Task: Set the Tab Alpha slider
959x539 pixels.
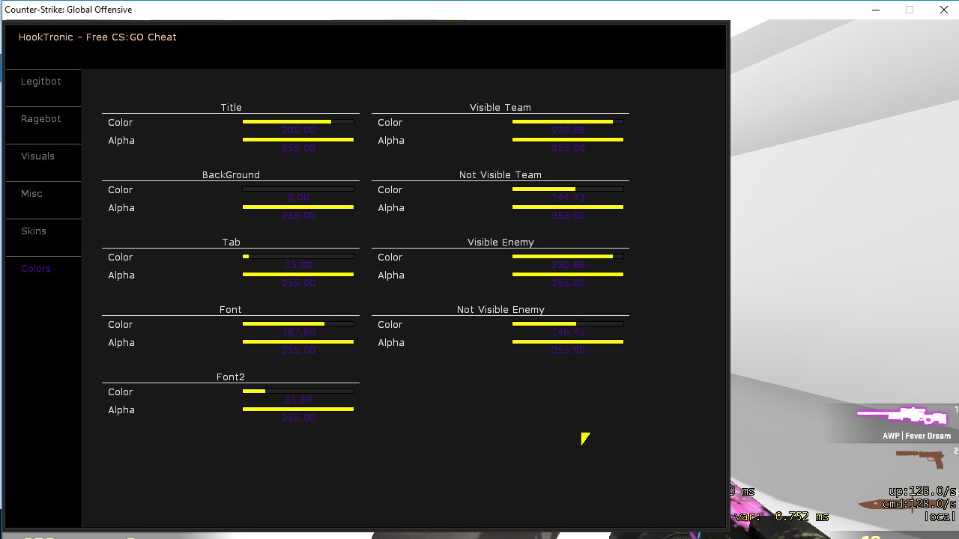Action: 298,274
